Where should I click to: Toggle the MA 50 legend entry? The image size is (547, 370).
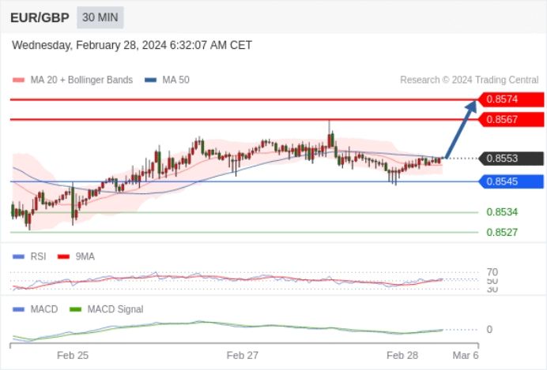tap(167, 80)
